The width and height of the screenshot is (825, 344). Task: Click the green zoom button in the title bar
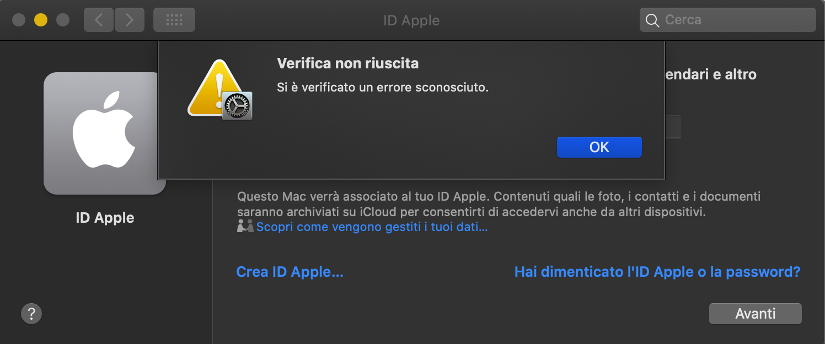(x=63, y=19)
